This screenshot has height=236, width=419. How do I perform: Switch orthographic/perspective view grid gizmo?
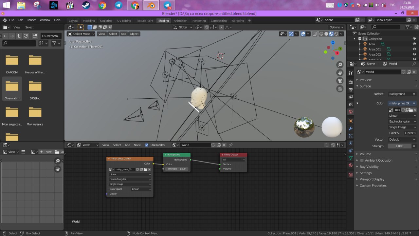340,88
